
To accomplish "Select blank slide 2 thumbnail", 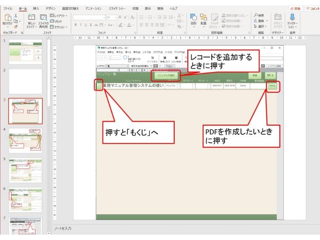I will (26, 81).
